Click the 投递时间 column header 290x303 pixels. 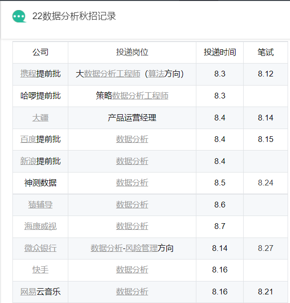click(x=220, y=52)
